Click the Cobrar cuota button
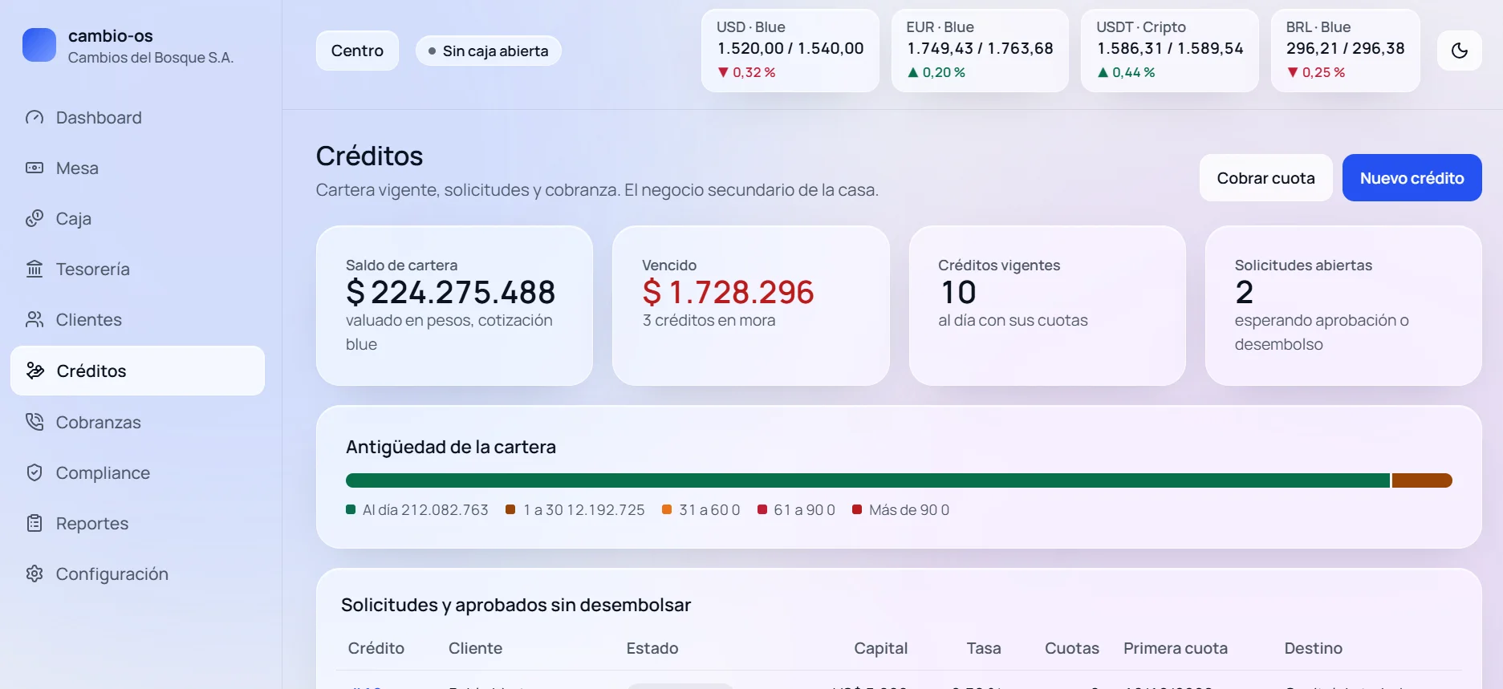 1265,178
